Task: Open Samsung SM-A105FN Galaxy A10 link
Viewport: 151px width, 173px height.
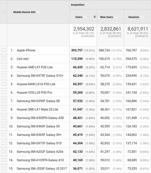Action: tap(40, 160)
